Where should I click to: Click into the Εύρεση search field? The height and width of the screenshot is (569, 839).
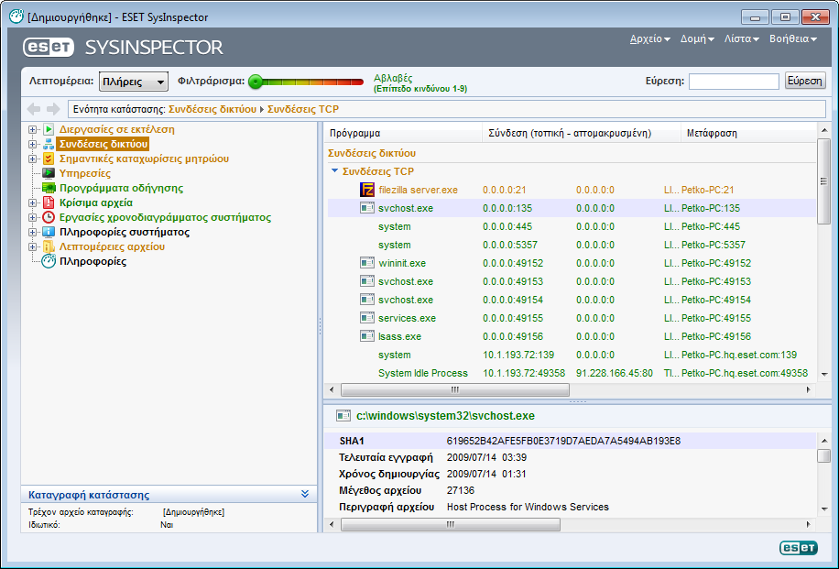(734, 82)
